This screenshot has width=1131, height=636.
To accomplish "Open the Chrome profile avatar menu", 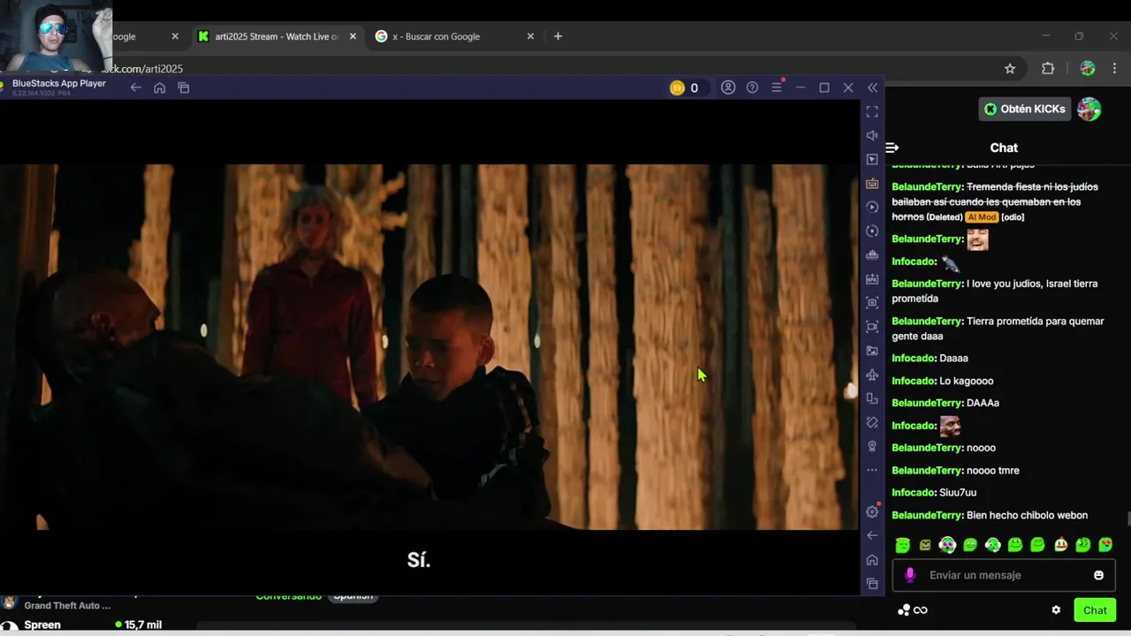I will point(1088,69).
